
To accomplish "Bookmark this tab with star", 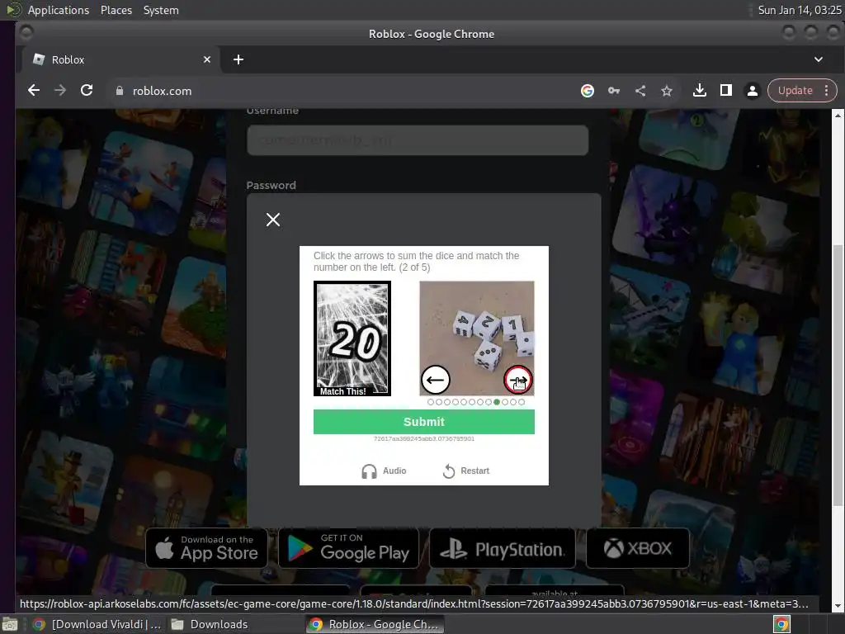I will (x=667, y=91).
